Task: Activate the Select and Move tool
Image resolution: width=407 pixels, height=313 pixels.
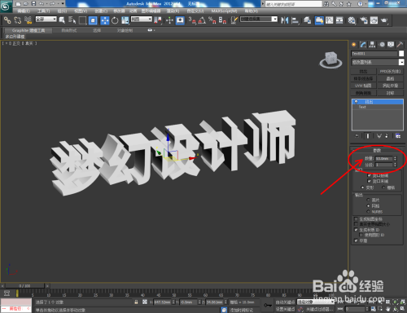Action: coord(105,20)
